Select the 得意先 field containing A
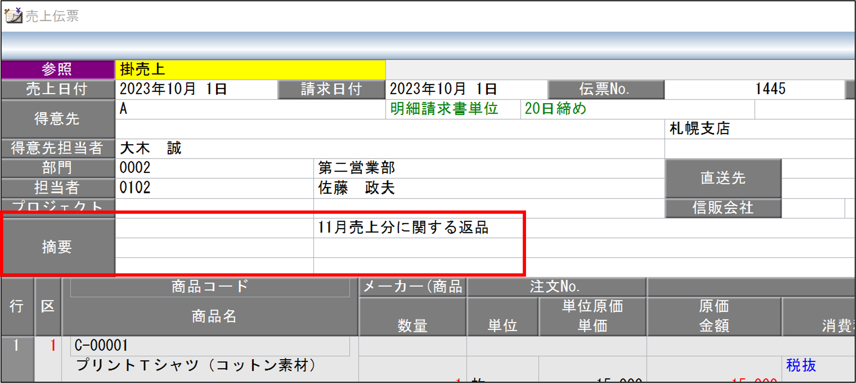The height and width of the screenshot is (383, 856). click(250, 109)
